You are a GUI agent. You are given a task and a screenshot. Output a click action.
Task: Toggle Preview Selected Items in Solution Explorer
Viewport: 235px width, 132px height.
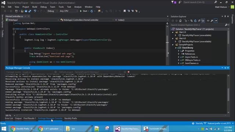point(216,21)
